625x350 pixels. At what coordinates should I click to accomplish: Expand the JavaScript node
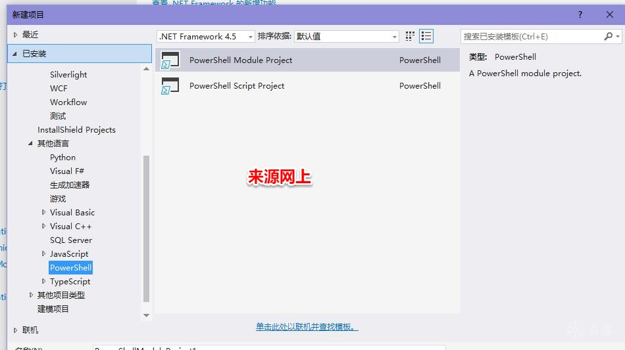43,253
